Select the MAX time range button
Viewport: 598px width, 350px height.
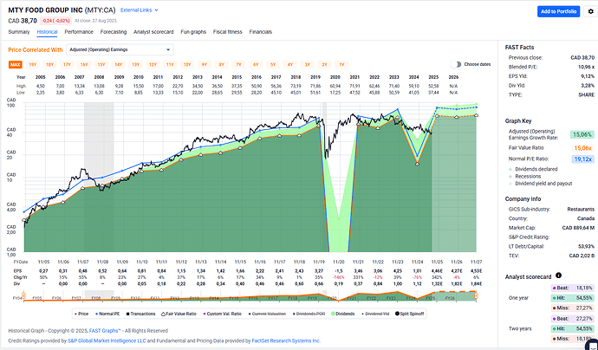tap(16, 65)
